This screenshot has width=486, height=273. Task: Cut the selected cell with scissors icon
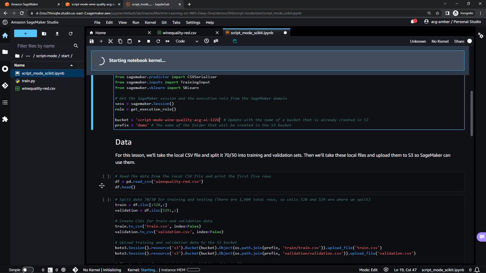pyautogui.click(x=111, y=41)
